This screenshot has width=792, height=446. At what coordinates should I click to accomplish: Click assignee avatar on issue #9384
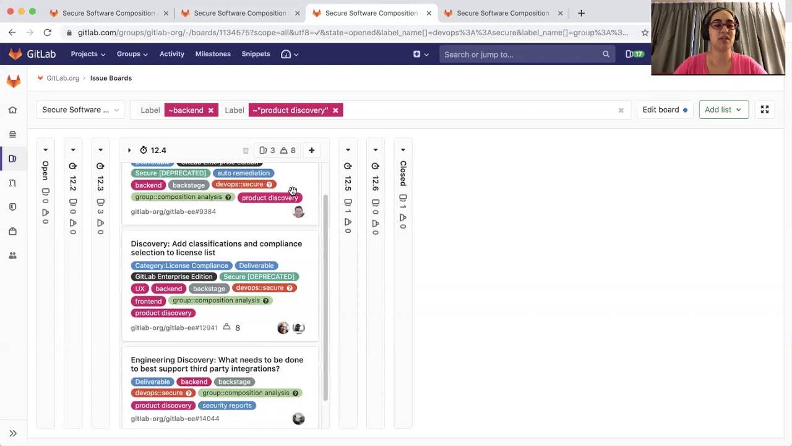click(299, 212)
